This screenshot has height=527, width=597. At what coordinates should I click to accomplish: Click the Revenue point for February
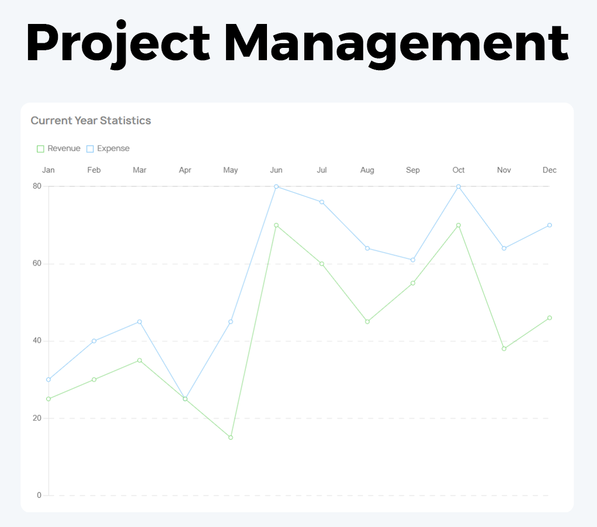[x=94, y=380]
